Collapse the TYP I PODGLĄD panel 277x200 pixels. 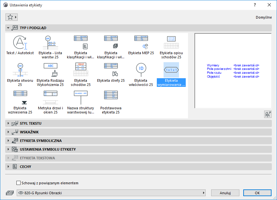(x=8, y=28)
